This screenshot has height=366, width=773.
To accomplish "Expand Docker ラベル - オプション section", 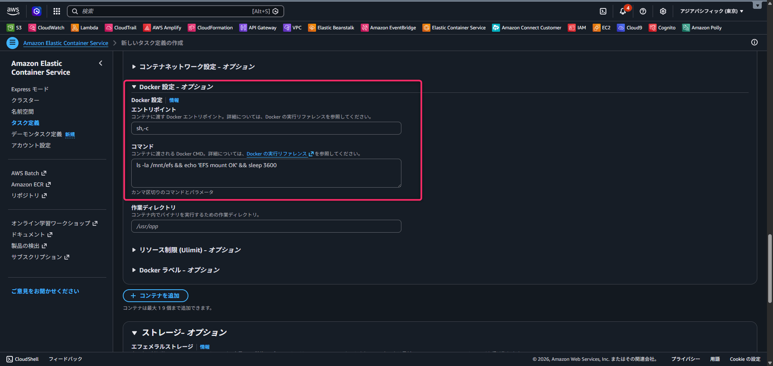I will [x=176, y=270].
